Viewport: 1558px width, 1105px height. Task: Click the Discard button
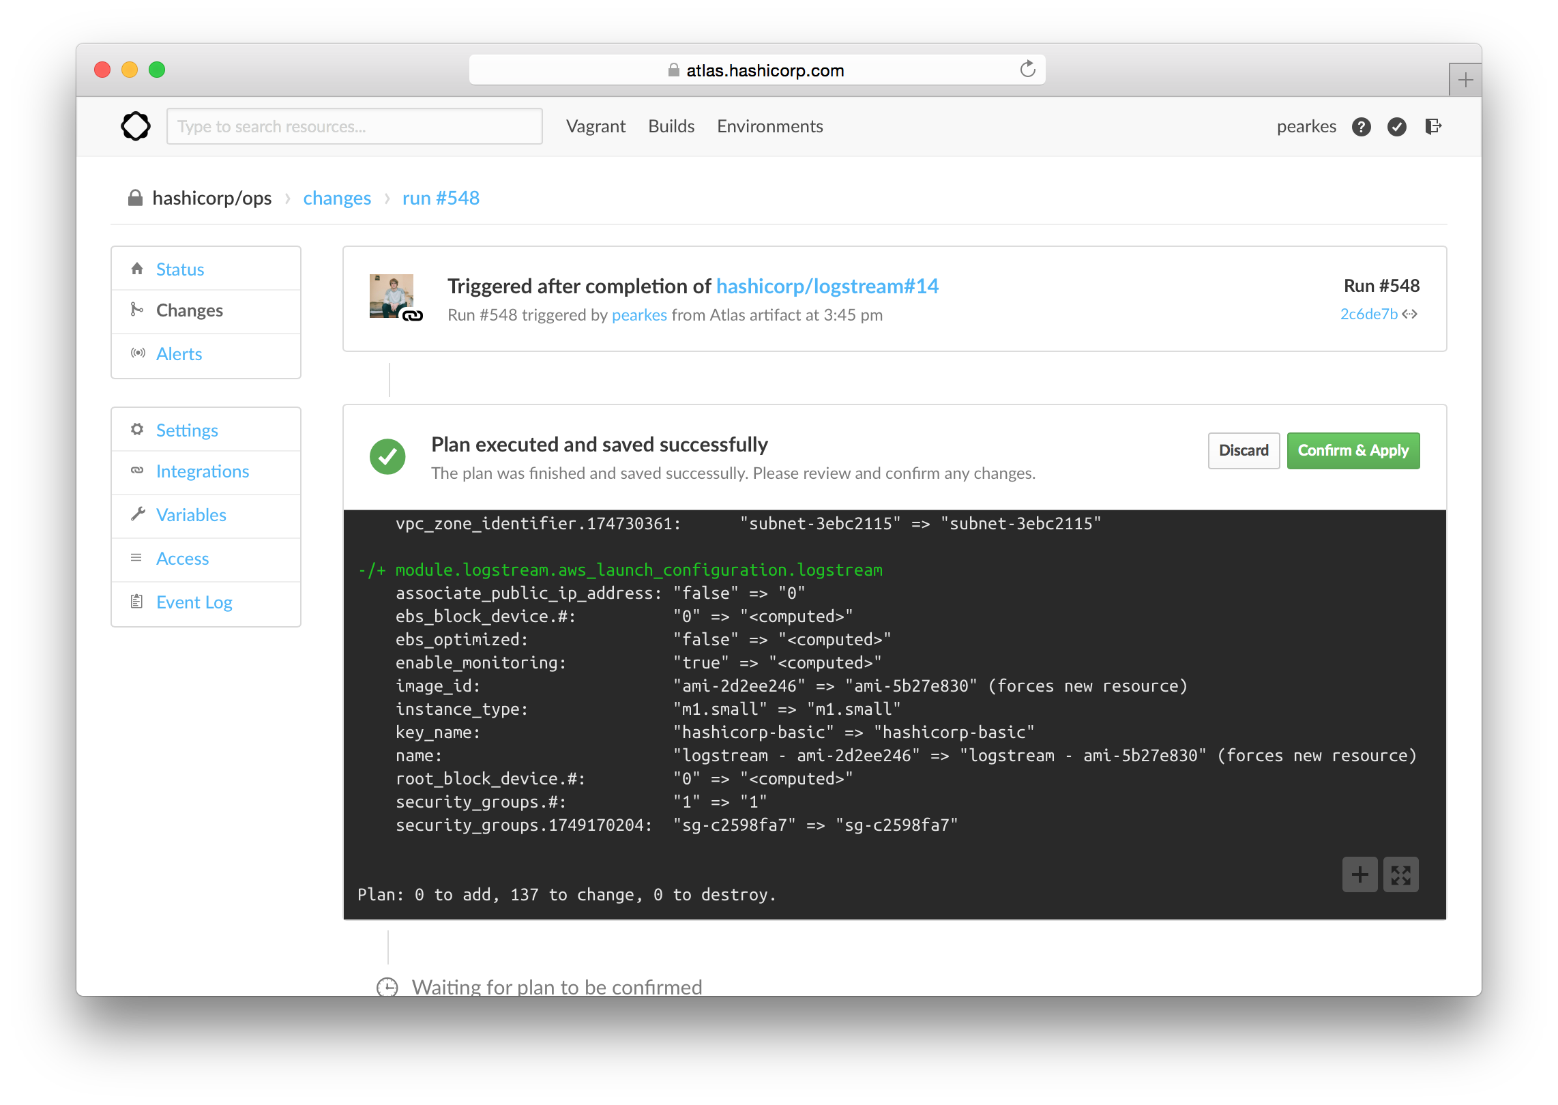[x=1244, y=451]
